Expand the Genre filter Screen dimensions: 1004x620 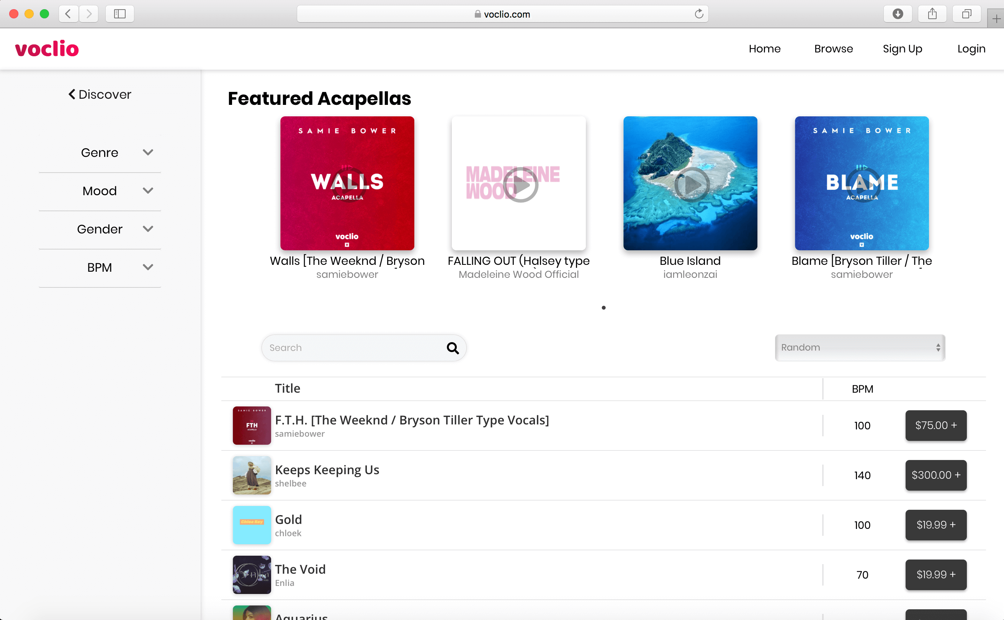[x=100, y=153]
